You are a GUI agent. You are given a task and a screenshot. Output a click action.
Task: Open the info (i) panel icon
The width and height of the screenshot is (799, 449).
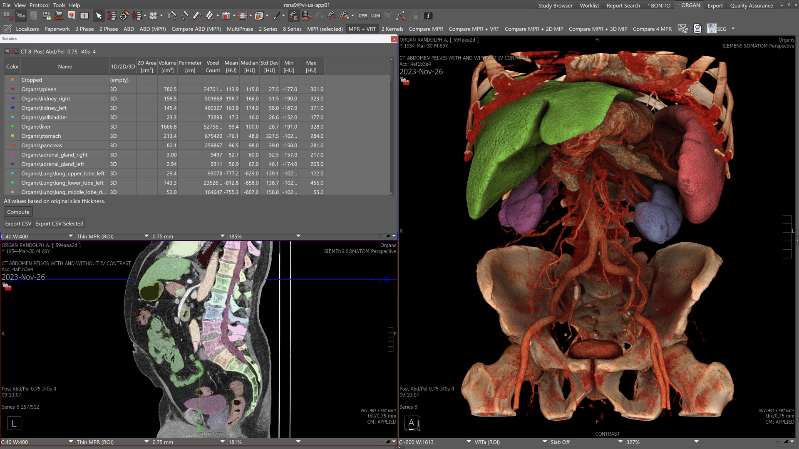[x=428, y=16]
